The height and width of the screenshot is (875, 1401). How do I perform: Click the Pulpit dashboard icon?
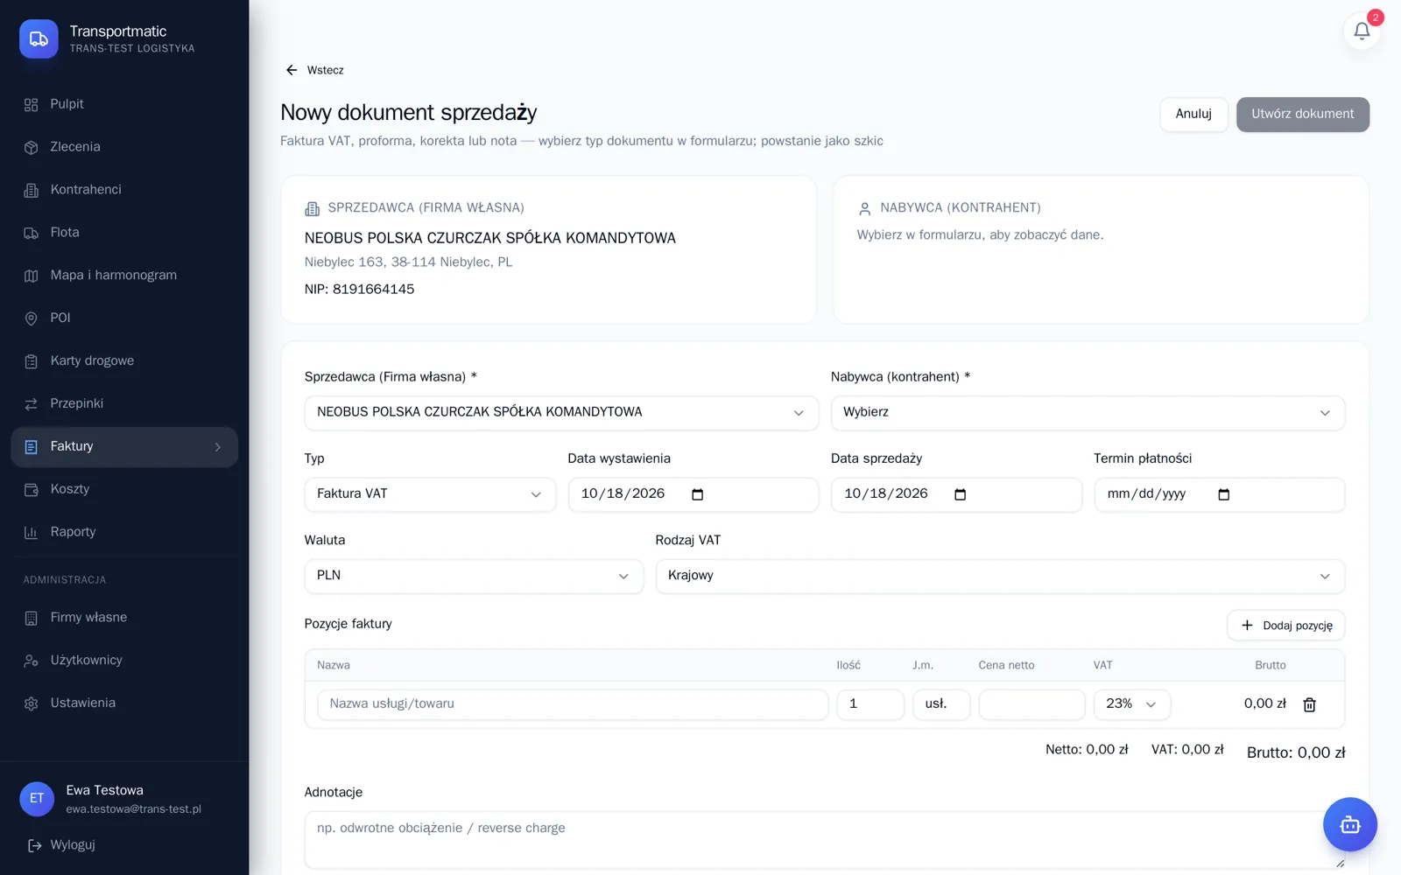point(32,104)
